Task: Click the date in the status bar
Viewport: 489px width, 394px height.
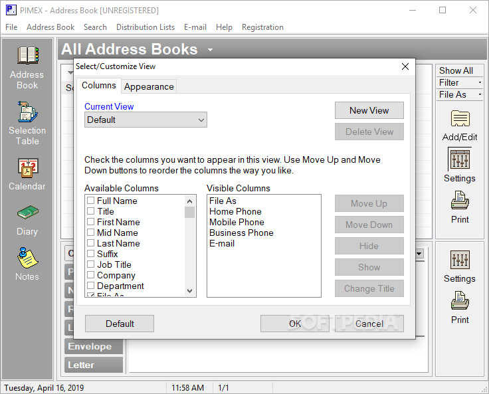Action: click(44, 388)
